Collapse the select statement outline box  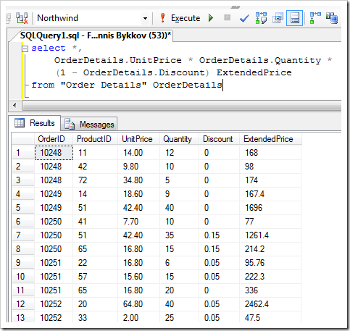pyautogui.click(x=25, y=49)
